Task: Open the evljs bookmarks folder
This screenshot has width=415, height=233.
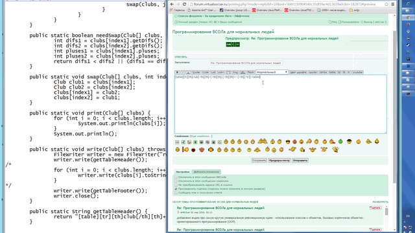Action: pyautogui.click(x=355, y=10)
